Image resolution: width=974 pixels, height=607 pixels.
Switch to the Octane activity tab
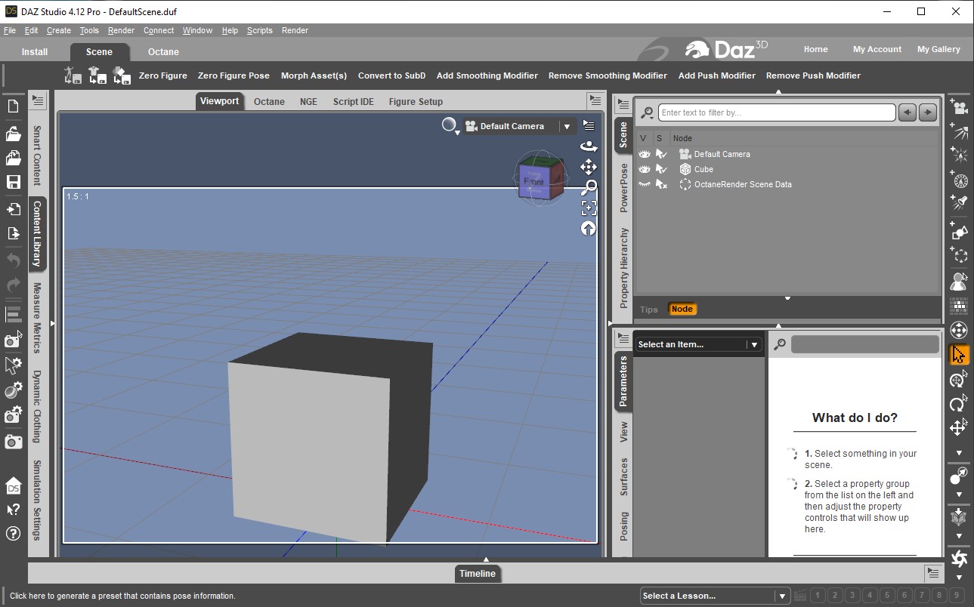pos(163,52)
